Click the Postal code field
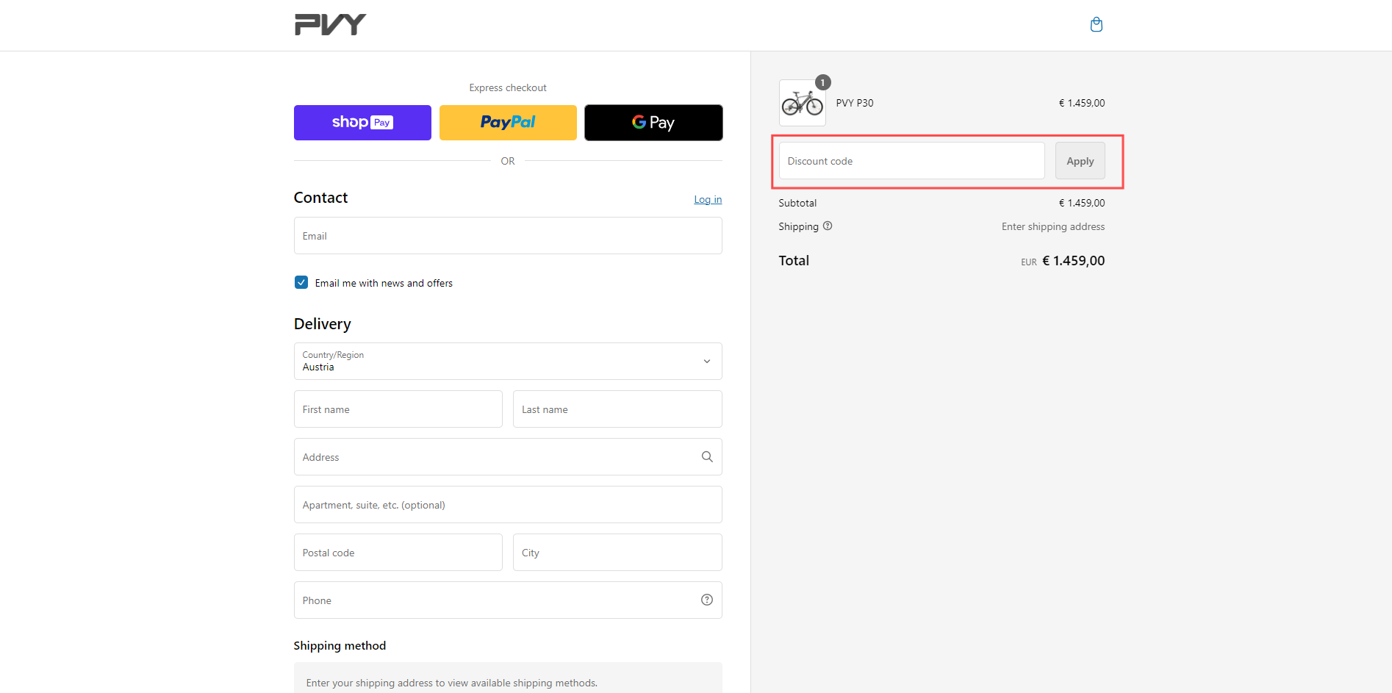Image resolution: width=1392 pixels, height=693 pixels. click(398, 553)
